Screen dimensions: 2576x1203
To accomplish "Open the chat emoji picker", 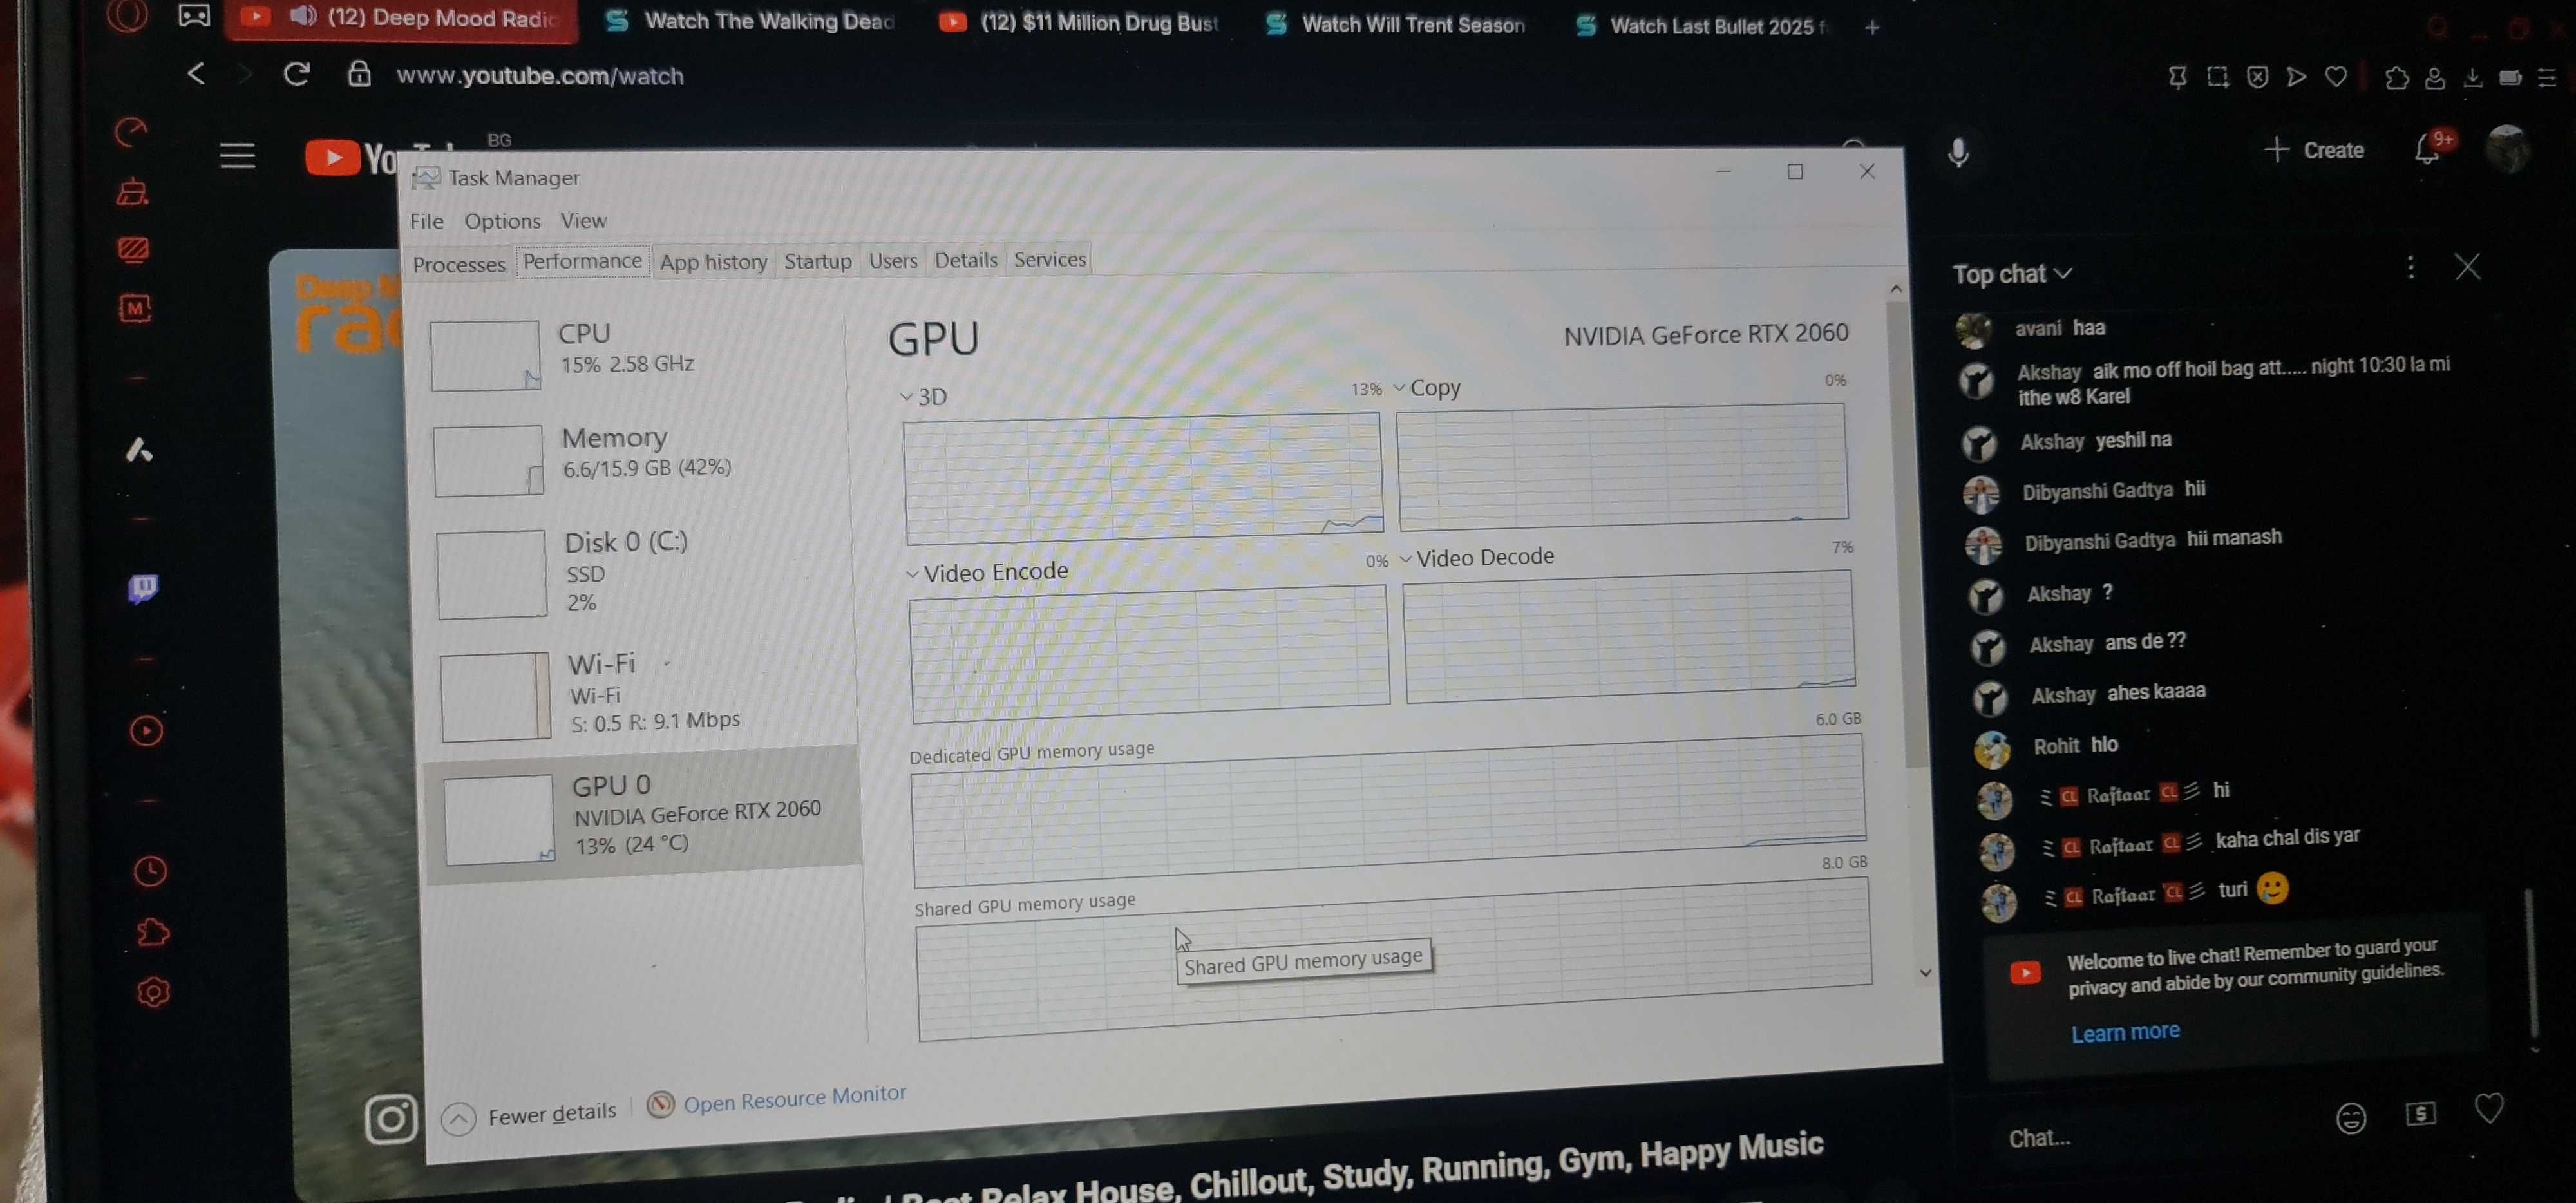I will 2350,1118.
